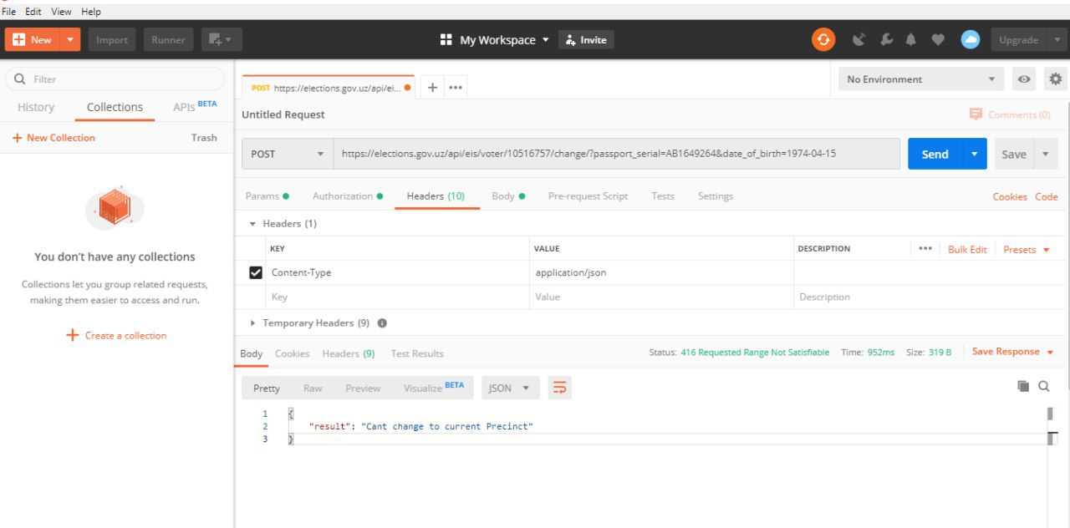Click the orange New button
Viewport: 1070px width, 528px height.
[x=33, y=39]
